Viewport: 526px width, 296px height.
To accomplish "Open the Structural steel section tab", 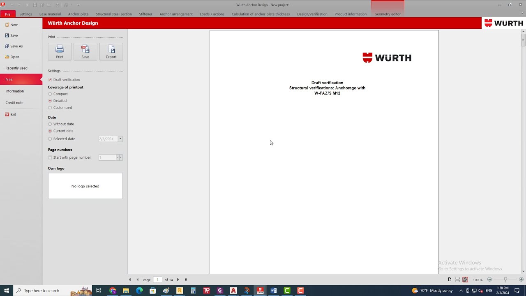I will [114, 14].
